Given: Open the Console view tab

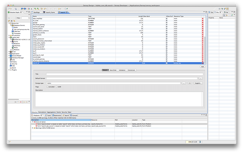Looking at the screenshot, I should [74, 115].
